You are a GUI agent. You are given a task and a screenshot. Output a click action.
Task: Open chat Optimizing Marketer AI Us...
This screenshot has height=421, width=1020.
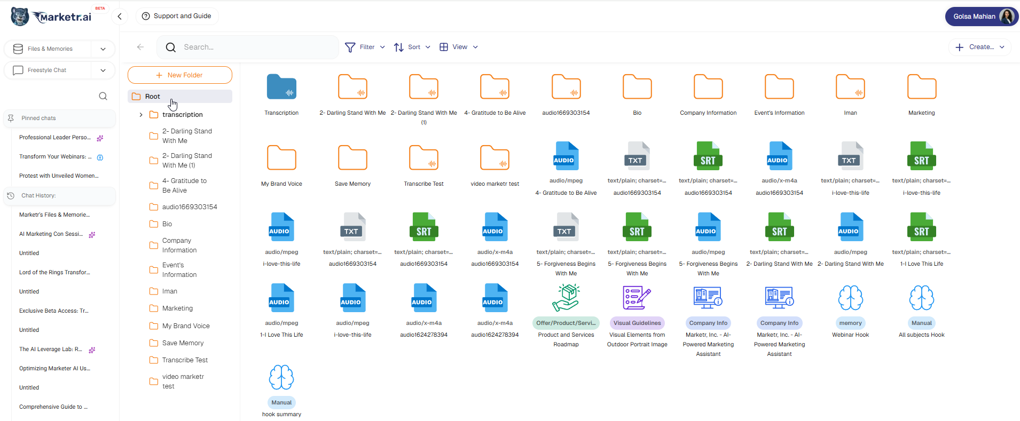pyautogui.click(x=54, y=368)
